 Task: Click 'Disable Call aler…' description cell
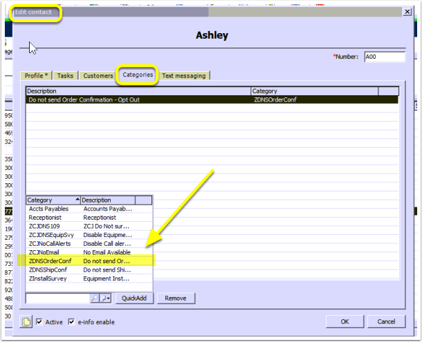107,244
